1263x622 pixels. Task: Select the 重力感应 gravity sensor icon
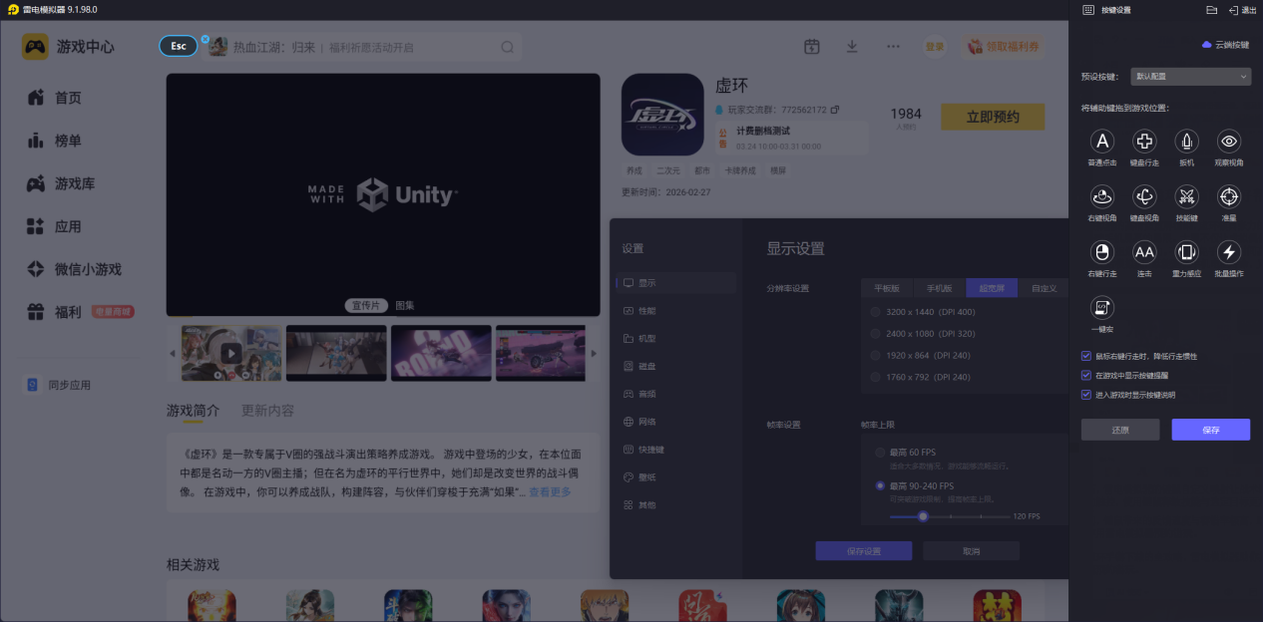(1187, 252)
